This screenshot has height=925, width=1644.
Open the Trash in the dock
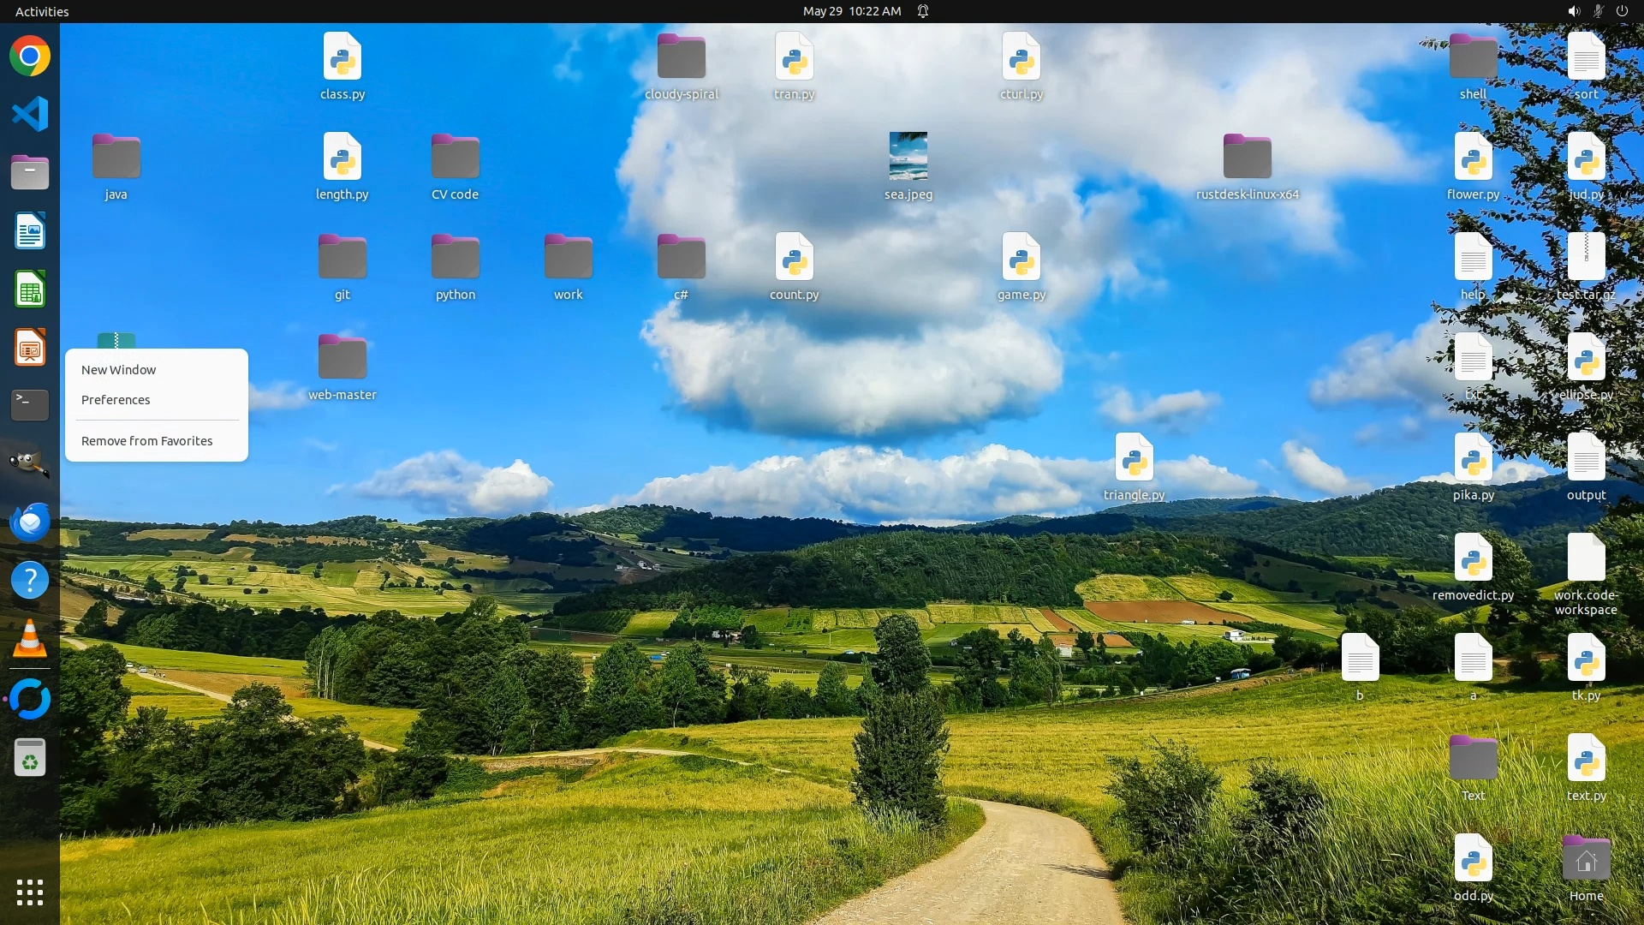(x=30, y=758)
